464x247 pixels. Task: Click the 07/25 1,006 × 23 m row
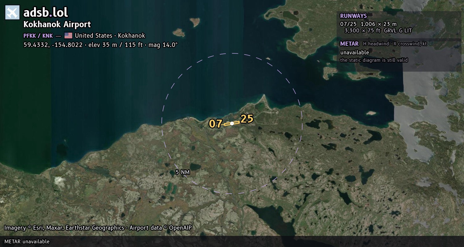368,24
